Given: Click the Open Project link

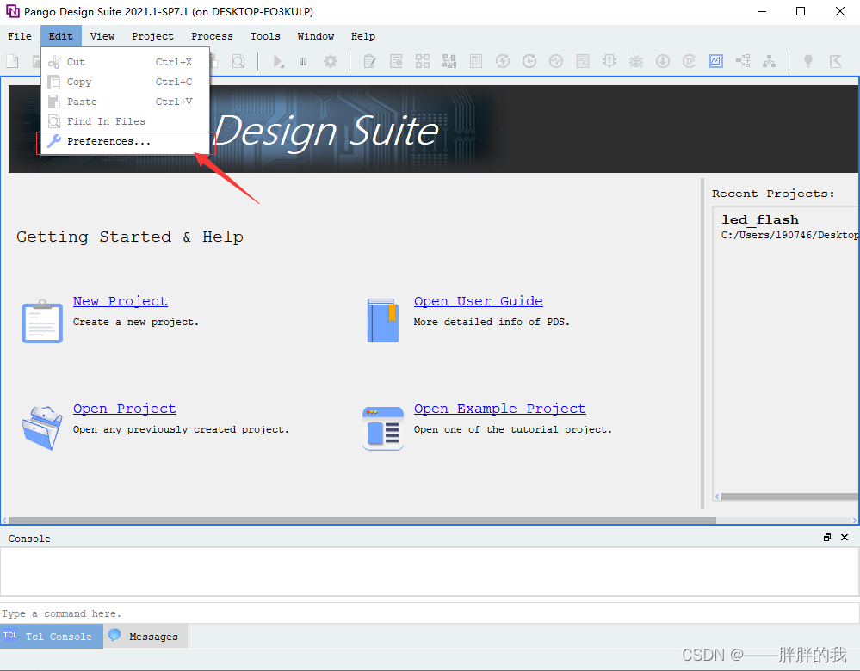Looking at the screenshot, I should (125, 409).
